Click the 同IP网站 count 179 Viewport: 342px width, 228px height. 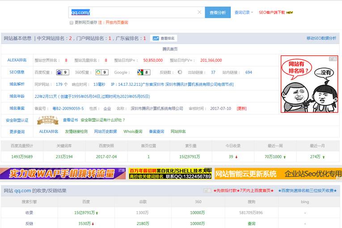59,84
